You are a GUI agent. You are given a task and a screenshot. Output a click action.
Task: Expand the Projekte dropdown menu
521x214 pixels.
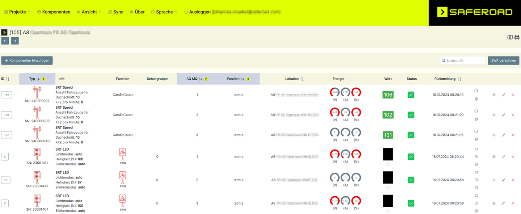point(17,12)
